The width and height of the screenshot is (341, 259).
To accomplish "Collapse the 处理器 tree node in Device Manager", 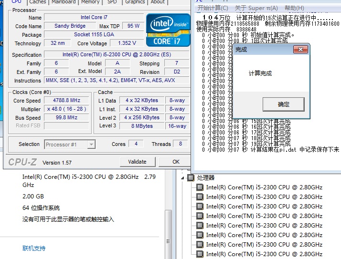I will tap(182, 178).
